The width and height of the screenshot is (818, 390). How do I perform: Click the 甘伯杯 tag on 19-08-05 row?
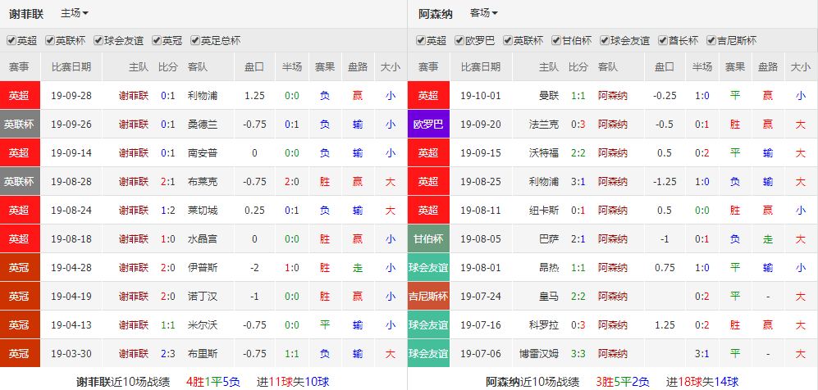point(428,239)
